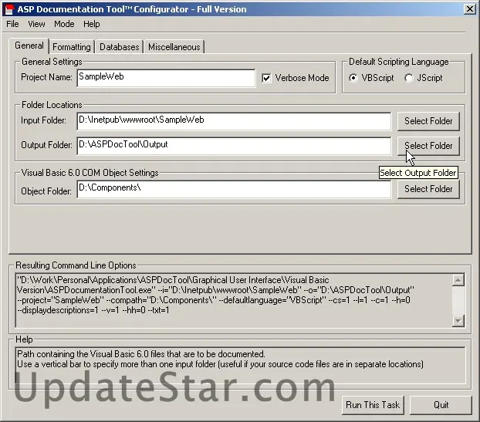This screenshot has width=480, height=422.
Task: Switch to the Databases tab
Action: [119, 47]
